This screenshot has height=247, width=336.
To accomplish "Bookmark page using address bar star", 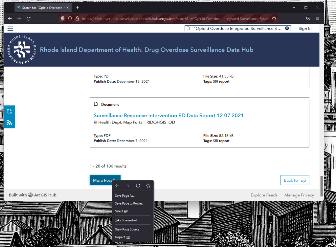I will (x=274, y=19).
